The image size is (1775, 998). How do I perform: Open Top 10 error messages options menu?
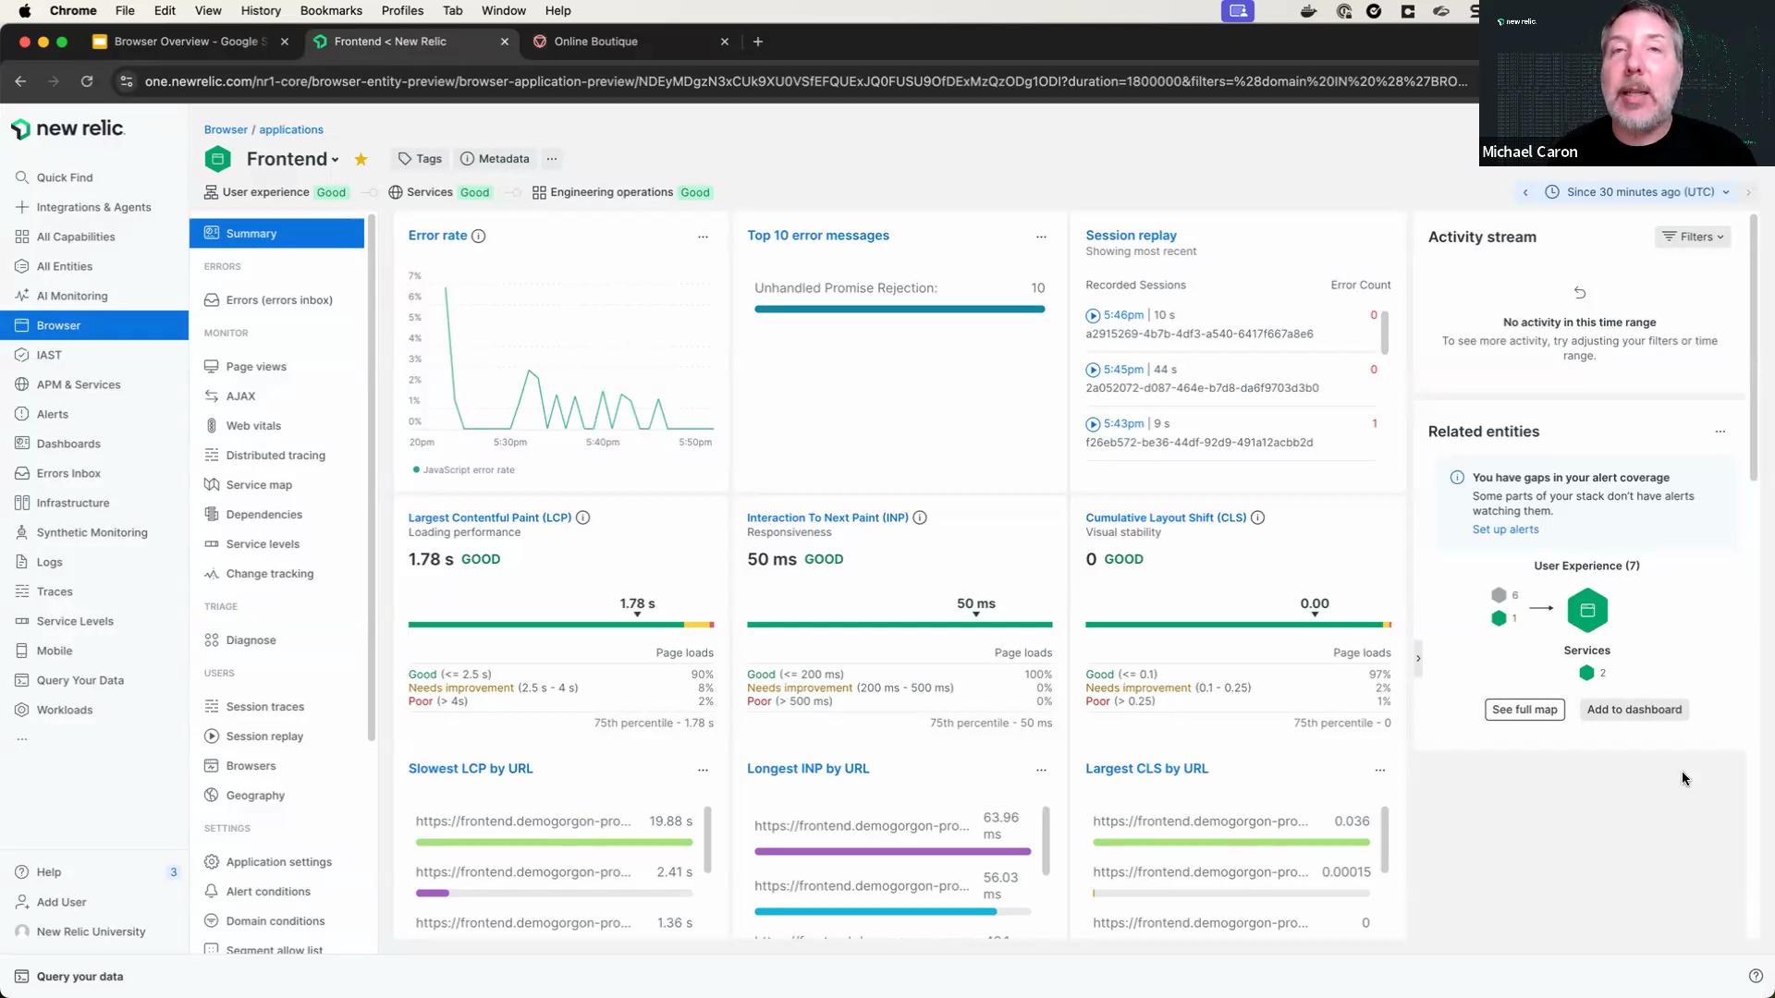(x=1041, y=237)
